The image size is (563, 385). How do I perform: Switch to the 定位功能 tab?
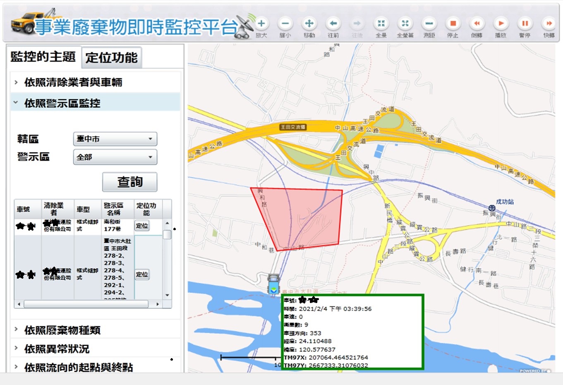(111, 58)
